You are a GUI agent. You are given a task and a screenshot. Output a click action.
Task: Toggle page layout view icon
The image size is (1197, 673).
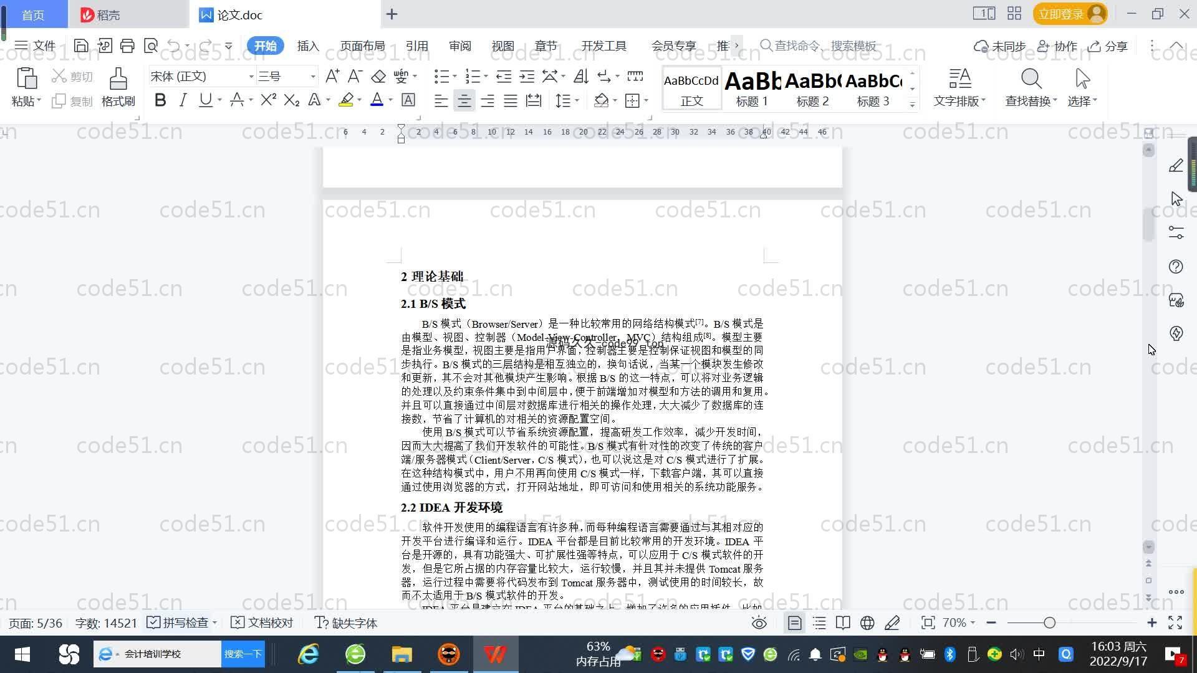pos(794,623)
